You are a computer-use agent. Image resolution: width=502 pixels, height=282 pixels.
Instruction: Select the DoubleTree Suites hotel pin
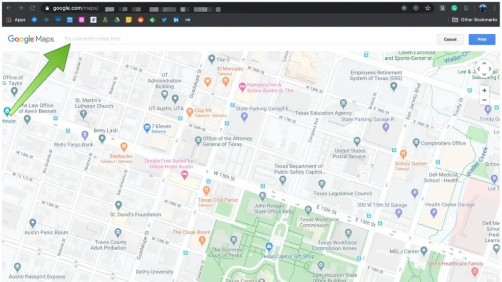point(184,175)
